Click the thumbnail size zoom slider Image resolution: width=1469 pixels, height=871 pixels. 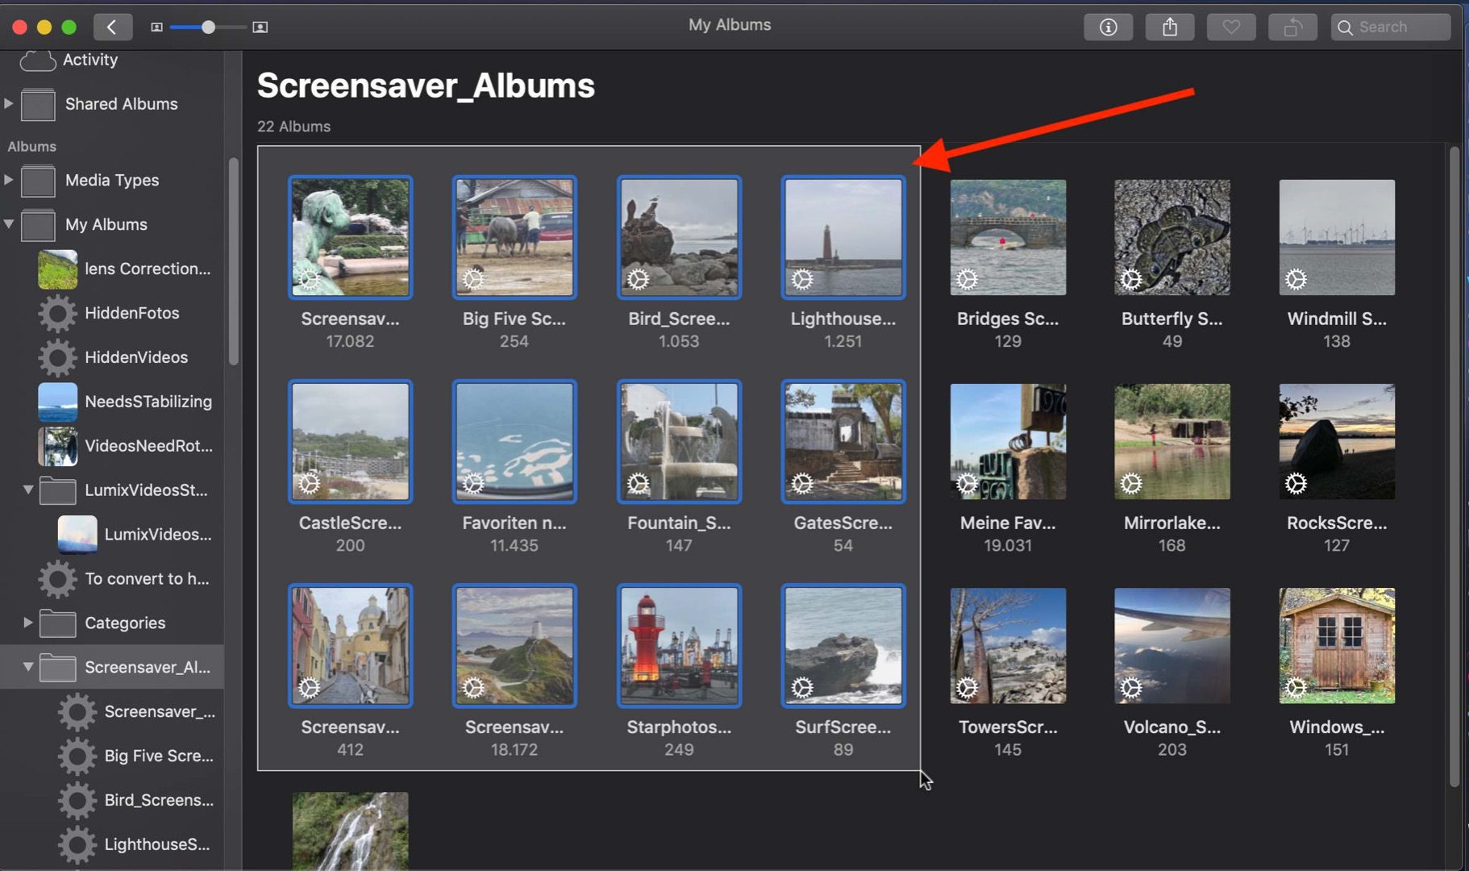[208, 27]
